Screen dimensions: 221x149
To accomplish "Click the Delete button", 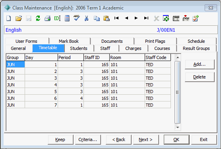I will point(200,77).
